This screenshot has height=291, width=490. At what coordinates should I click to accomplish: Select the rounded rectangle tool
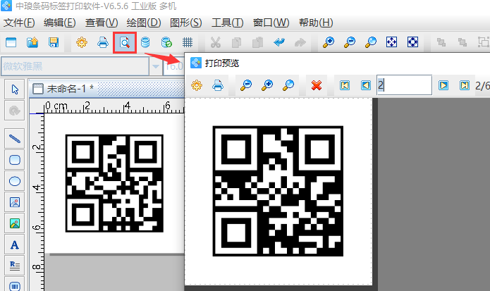14,160
